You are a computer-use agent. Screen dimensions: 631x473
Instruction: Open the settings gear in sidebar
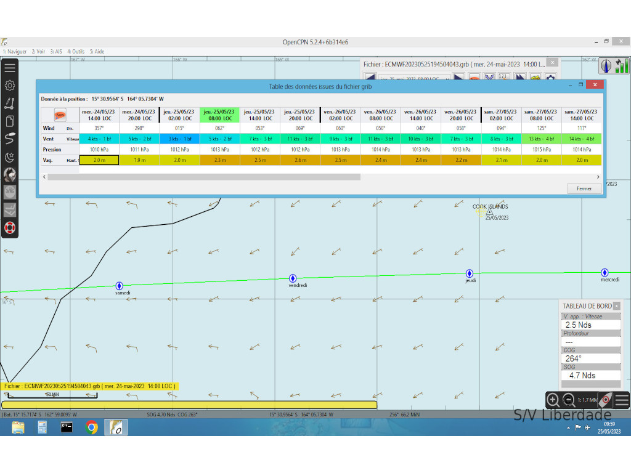click(x=10, y=86)
